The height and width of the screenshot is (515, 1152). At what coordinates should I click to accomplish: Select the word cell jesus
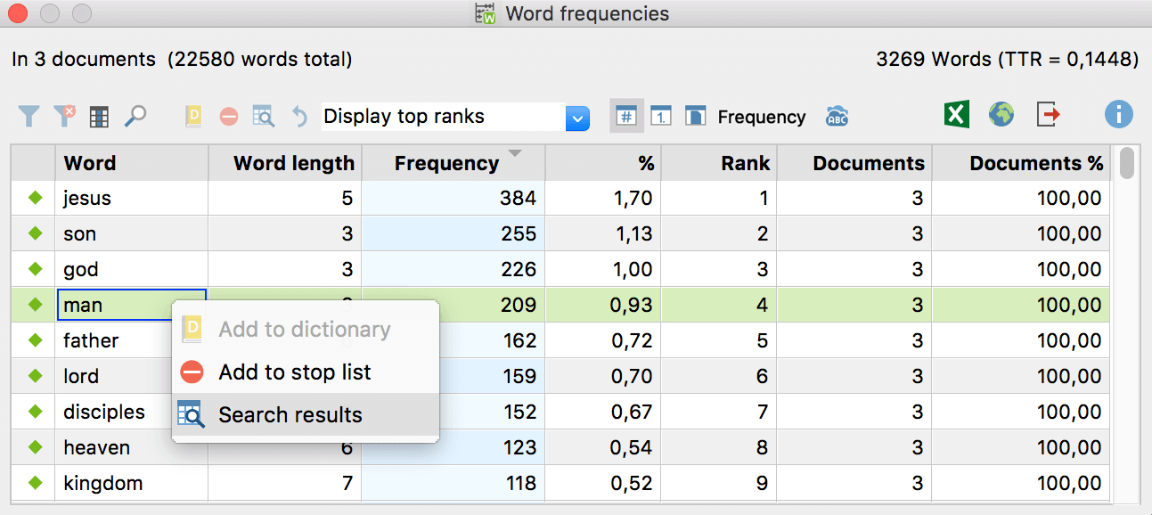[132, 198]
